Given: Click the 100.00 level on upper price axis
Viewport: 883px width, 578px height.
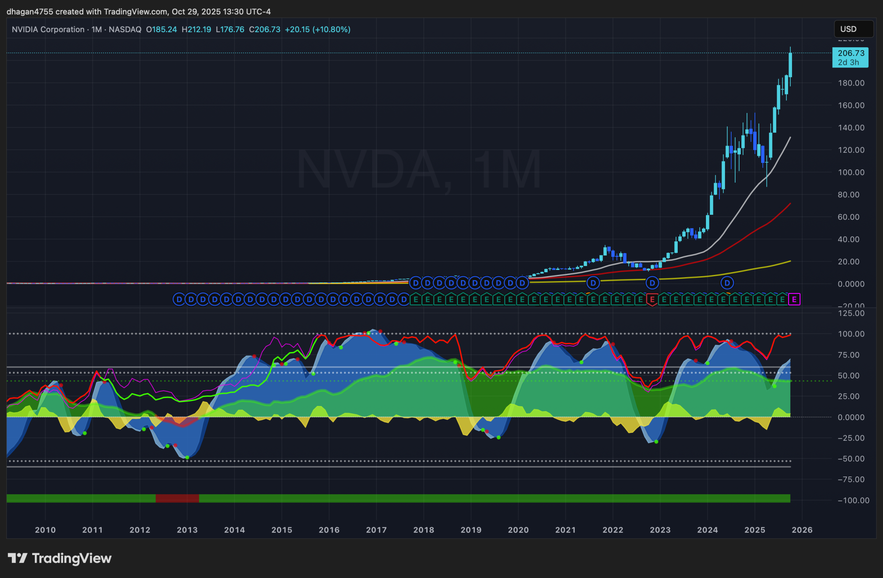Looking at the screenshot, I should (x=851, y=173).
